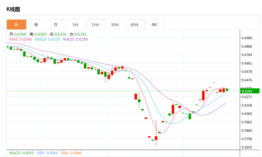Show the 5分 five-minute chart
Screen dimensions: 262x157
coord(75,25)
